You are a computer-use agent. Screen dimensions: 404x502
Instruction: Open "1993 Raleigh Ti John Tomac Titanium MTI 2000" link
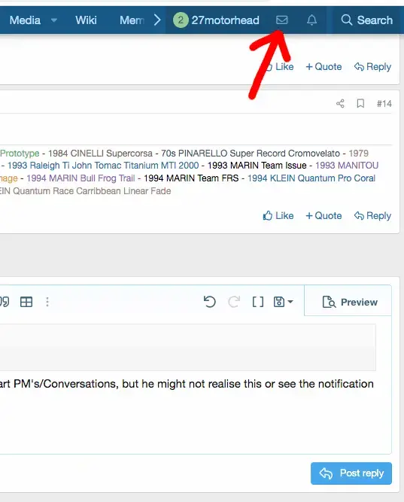[x=103, y=166]
